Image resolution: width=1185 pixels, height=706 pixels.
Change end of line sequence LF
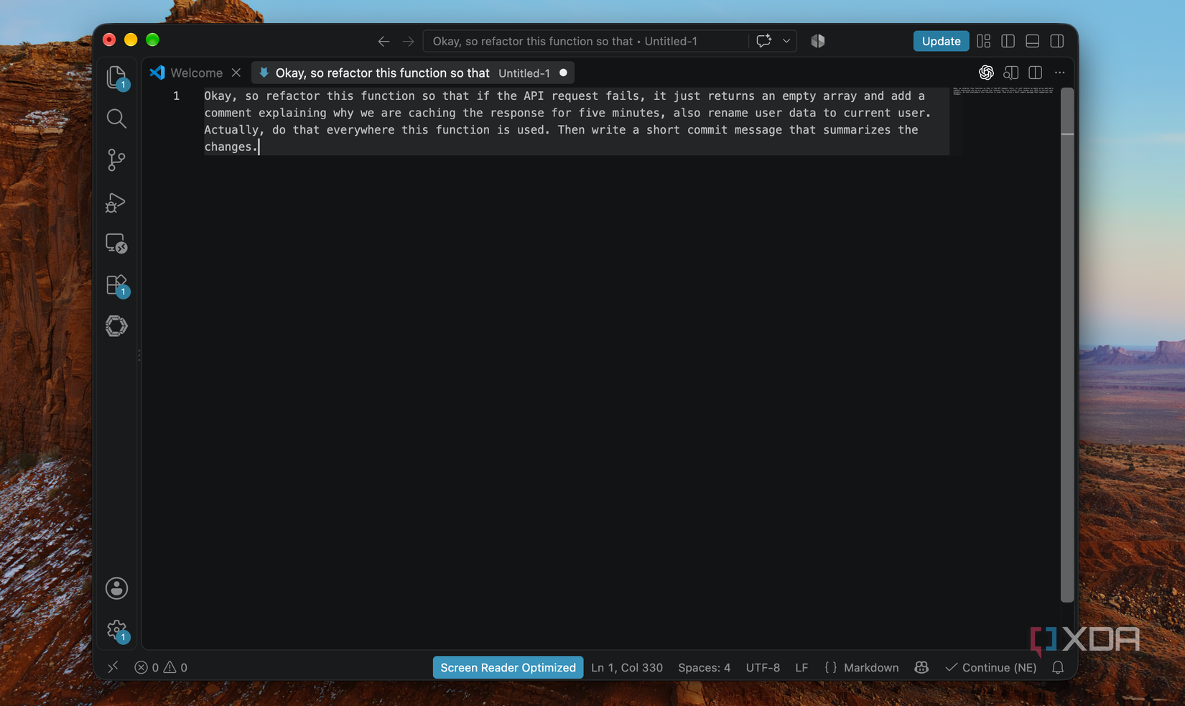click(801, 667)
